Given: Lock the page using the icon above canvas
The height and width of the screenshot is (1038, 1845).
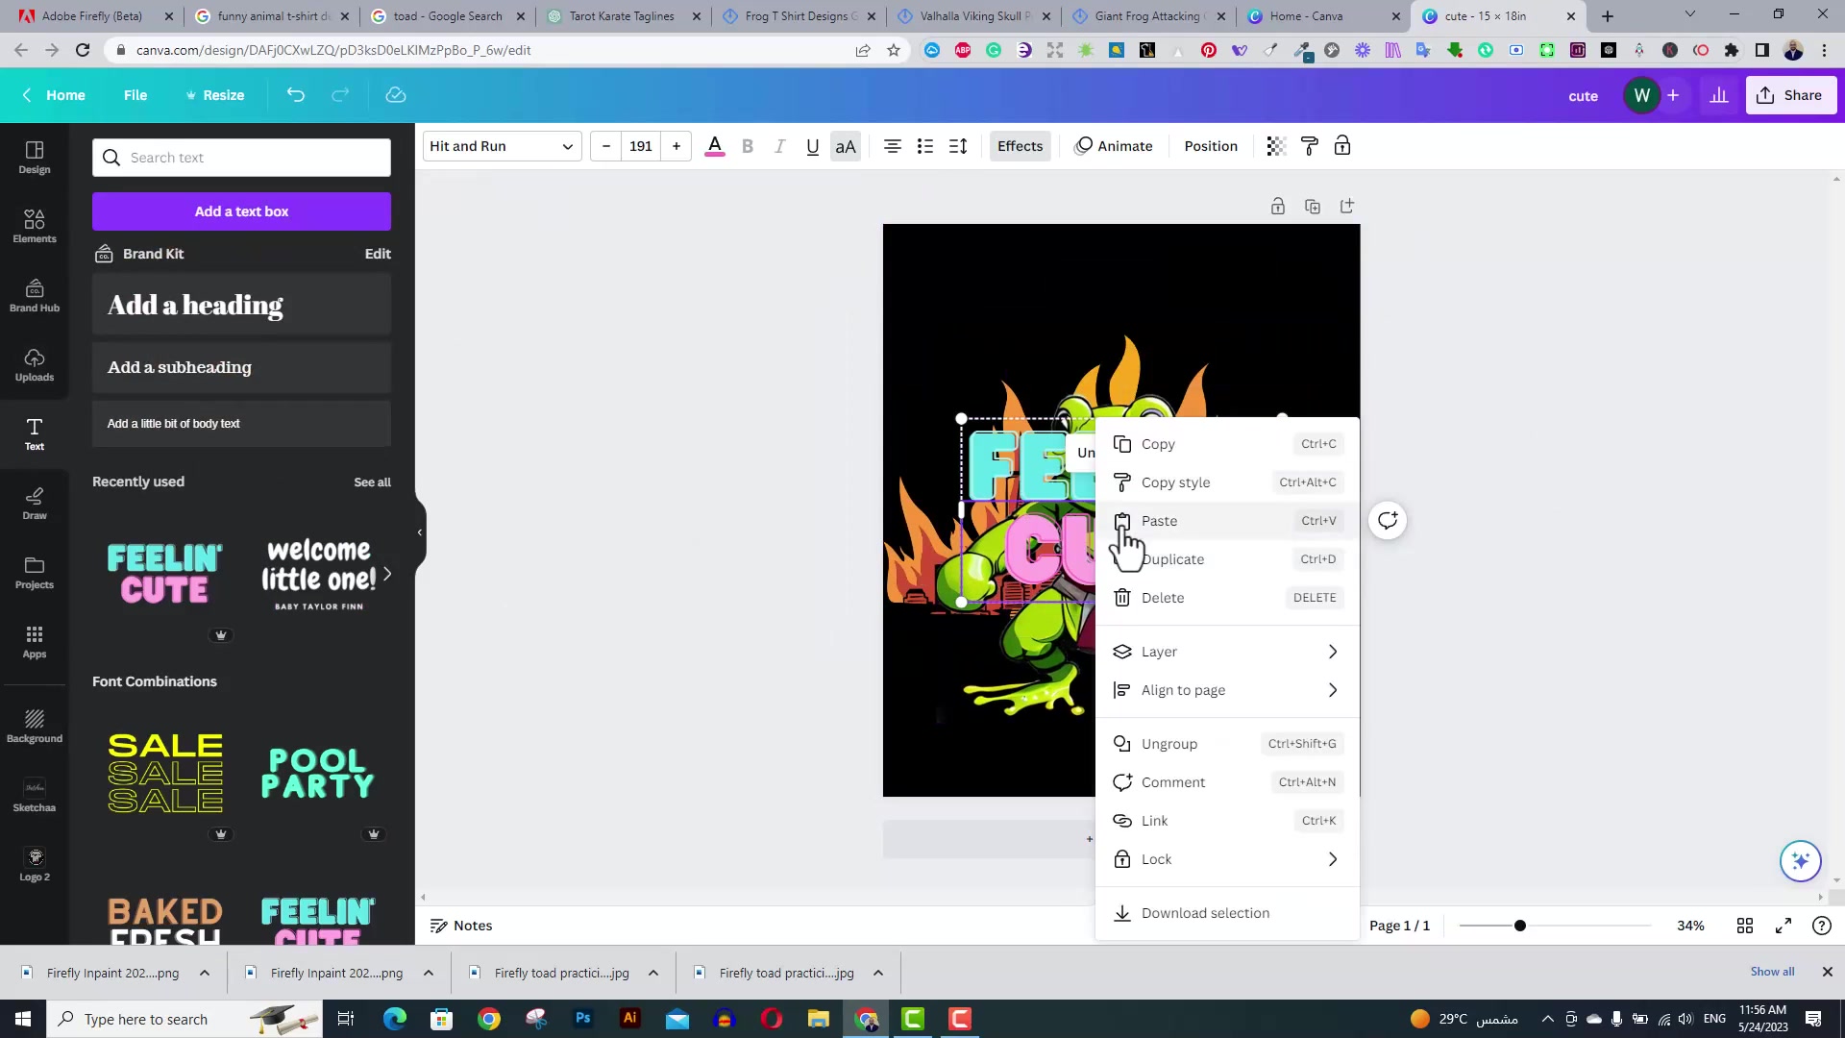Looking at the screenshot, I should [1278, 206].
